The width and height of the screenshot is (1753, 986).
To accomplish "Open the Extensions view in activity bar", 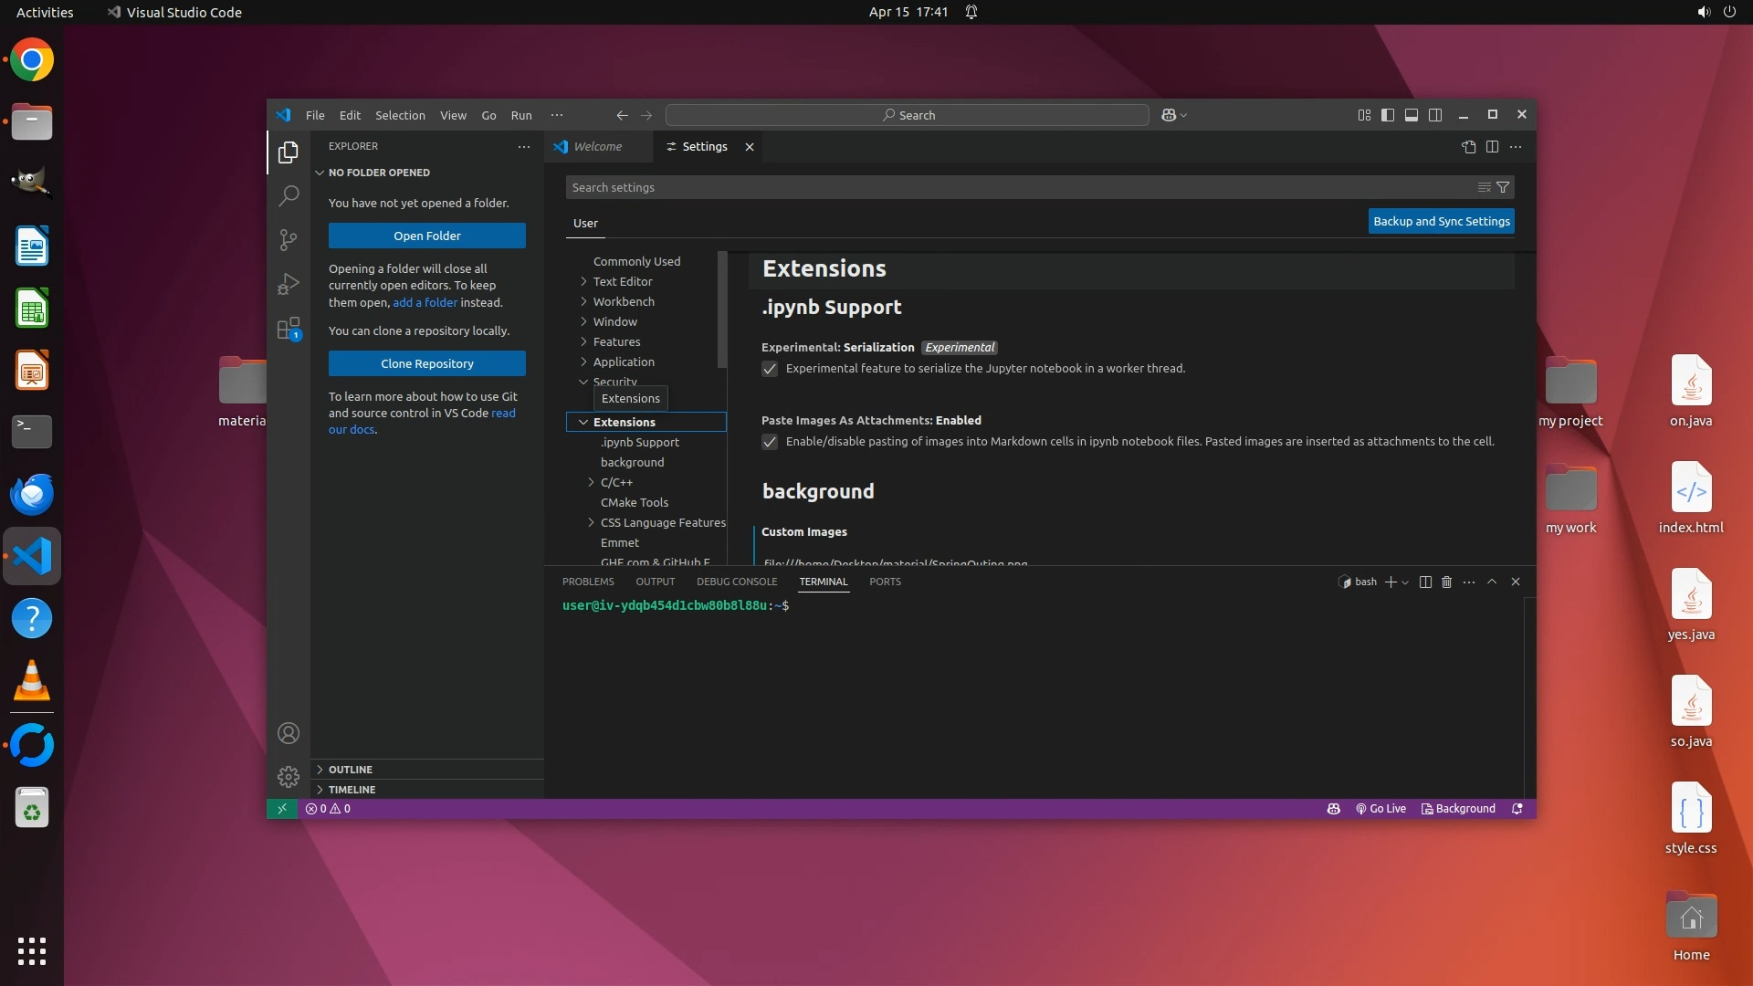I will click(289, 329).
